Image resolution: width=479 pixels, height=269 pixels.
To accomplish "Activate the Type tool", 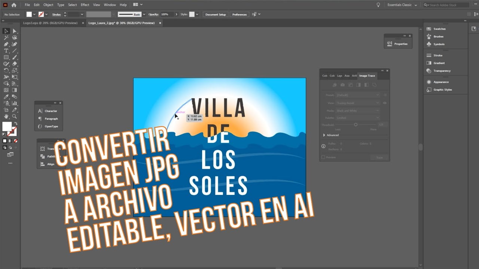I will coord(6,50).
